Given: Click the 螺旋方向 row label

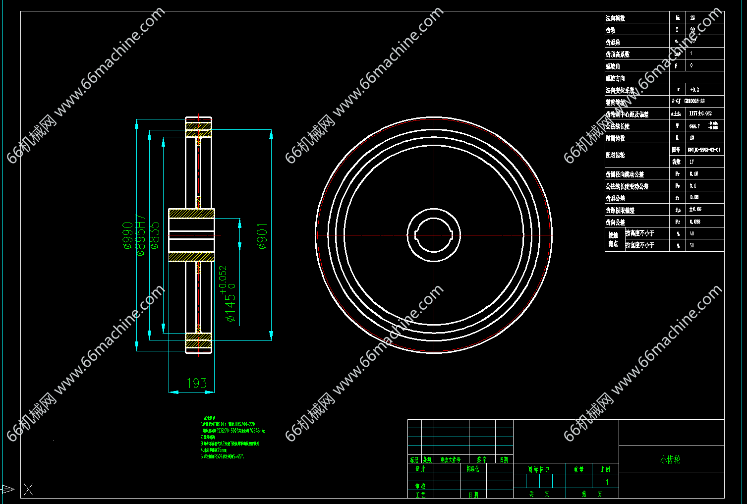Looking at the screenshot, I should tap(615, 78).
